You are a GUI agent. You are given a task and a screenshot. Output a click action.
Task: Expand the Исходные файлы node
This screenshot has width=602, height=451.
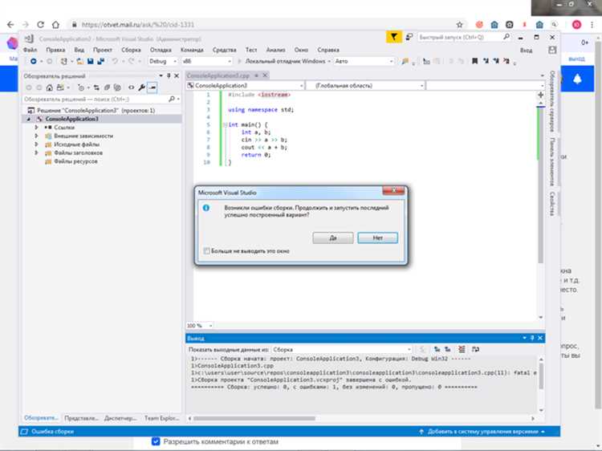(36, 144)
